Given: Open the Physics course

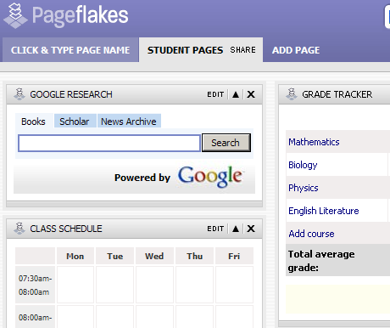Looking at the screenshot, I should pyautogui.click(x=304, y=188).
